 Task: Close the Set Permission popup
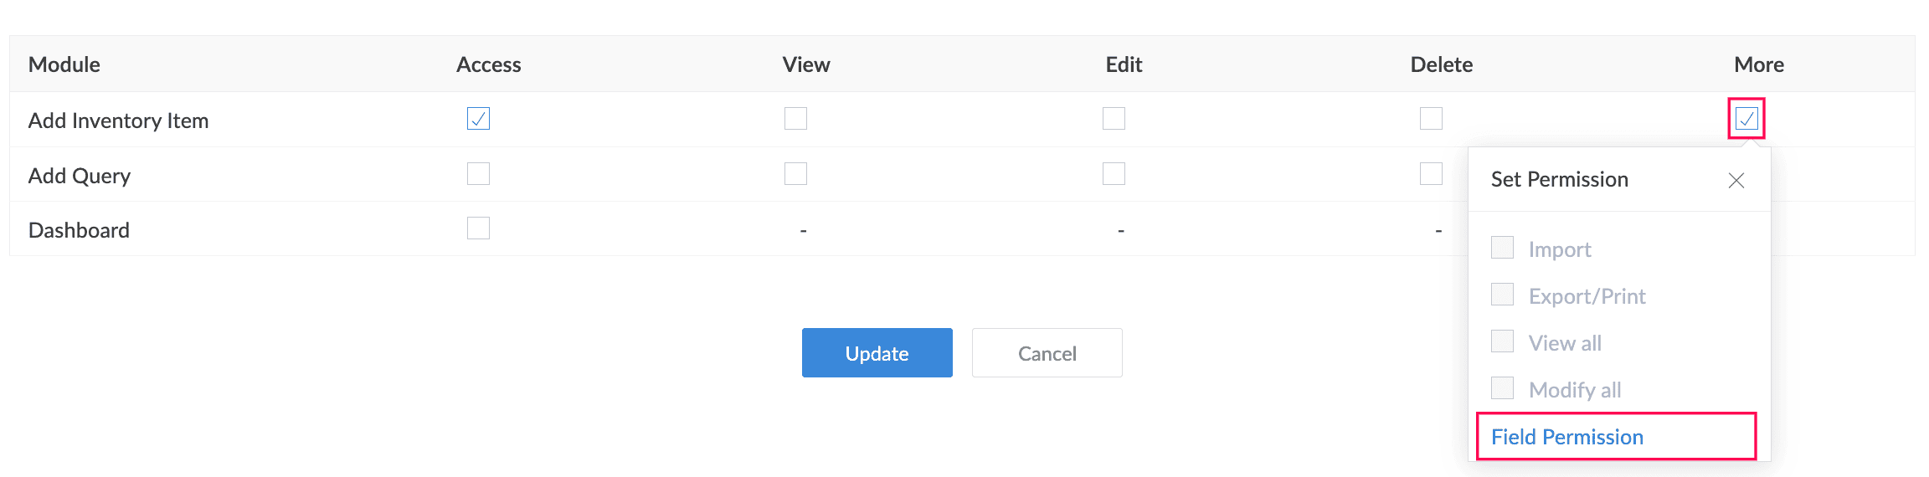(1736, 180)
